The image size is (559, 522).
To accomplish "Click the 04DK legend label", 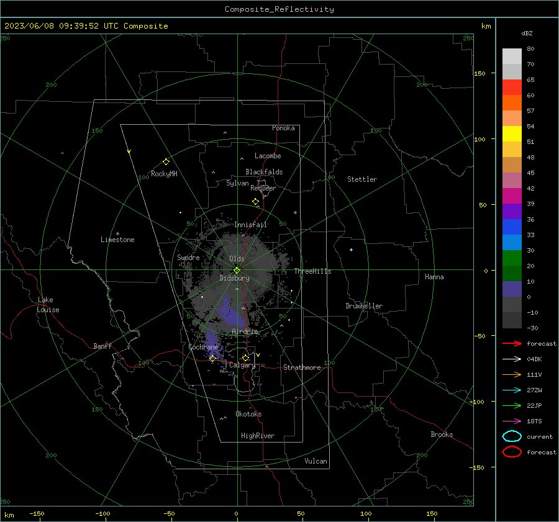I will (534, 359).
